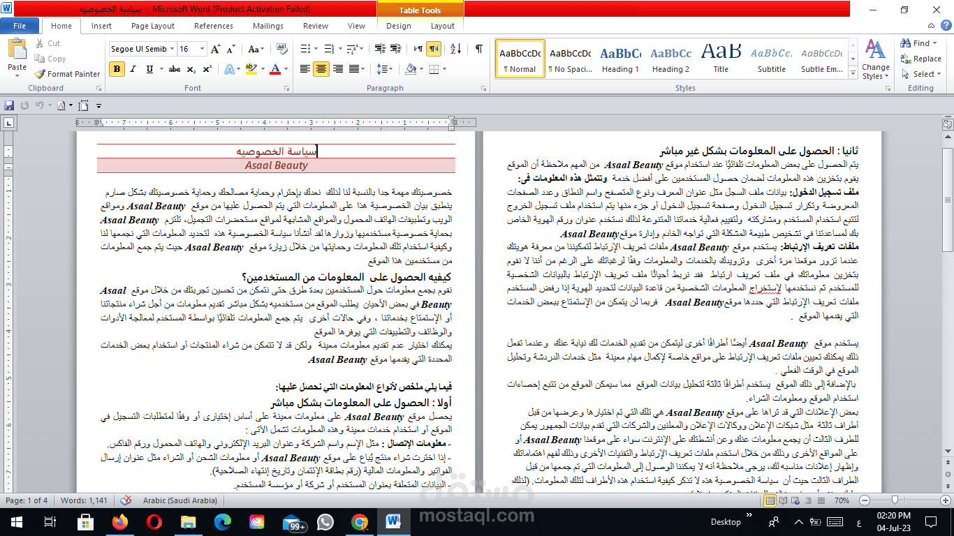954x536 pixels.
Task: Toggle Bold formatting
Action: [117, 69]
